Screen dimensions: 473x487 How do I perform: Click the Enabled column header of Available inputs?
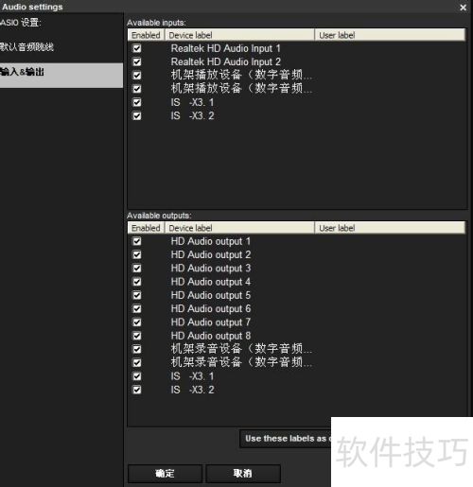[x=146, y=35]
